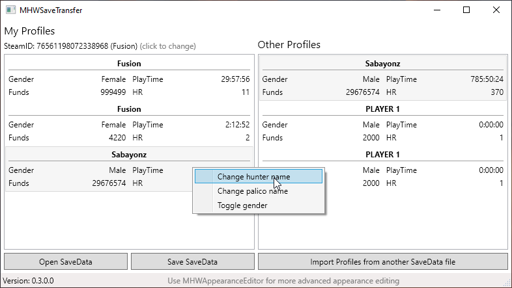Select the first Fusion profile with HR 11

tap(130, 78)
